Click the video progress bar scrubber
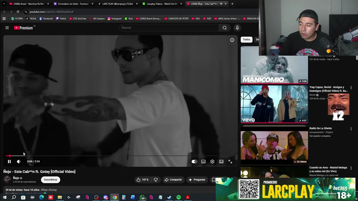358x201 pixels. 10,156
